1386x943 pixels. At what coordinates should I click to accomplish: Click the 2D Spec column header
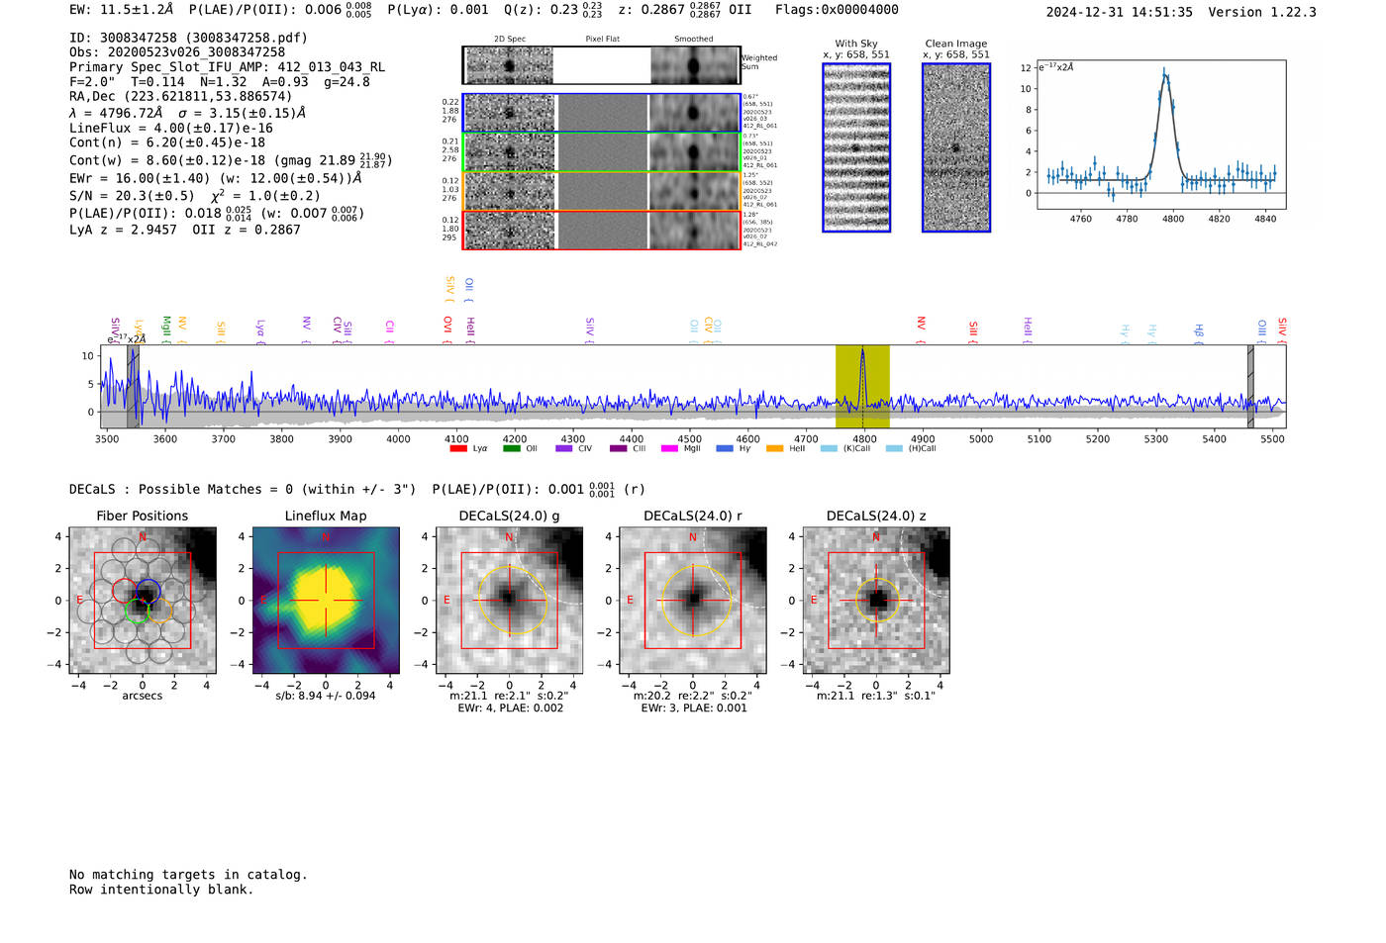pyautogui.click(x=510, y=40)
